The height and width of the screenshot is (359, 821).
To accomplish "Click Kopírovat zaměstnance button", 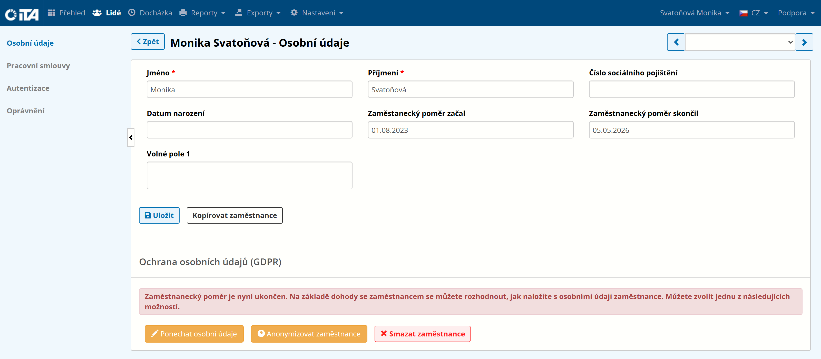I will 234,215.
